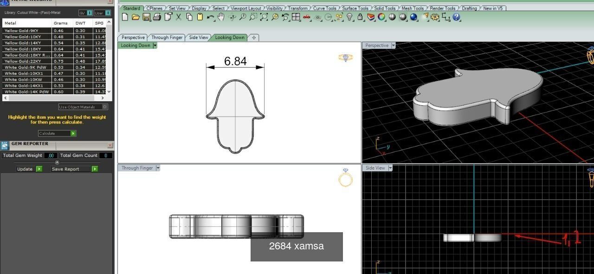Open the Curve Tools toolbar tab
The width and height of the screenshot is (594, 274).
pos(324,8)
